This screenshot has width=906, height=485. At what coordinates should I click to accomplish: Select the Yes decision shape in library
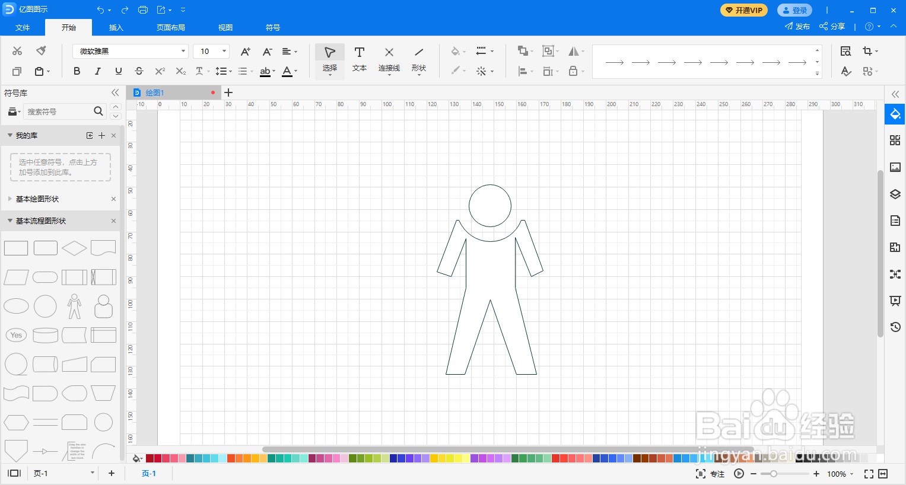click(16, 335)
